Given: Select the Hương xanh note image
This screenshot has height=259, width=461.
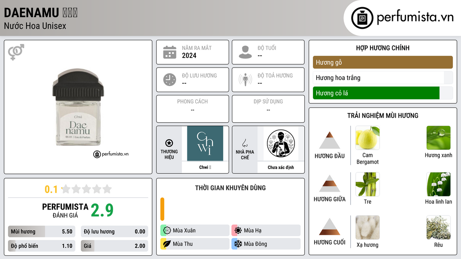Looking at the screenshot, I should pos(438,138).
